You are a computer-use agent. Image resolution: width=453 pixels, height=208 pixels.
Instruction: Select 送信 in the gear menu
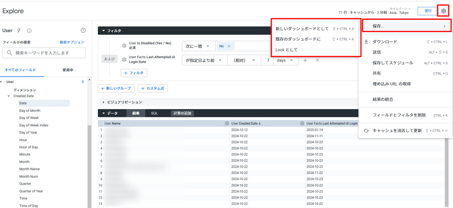coord(405,52)
